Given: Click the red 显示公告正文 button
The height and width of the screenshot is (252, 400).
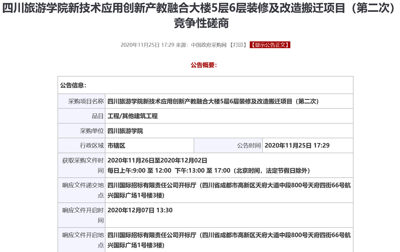Looking at the screenshot, I should click(x=270, y=45).
